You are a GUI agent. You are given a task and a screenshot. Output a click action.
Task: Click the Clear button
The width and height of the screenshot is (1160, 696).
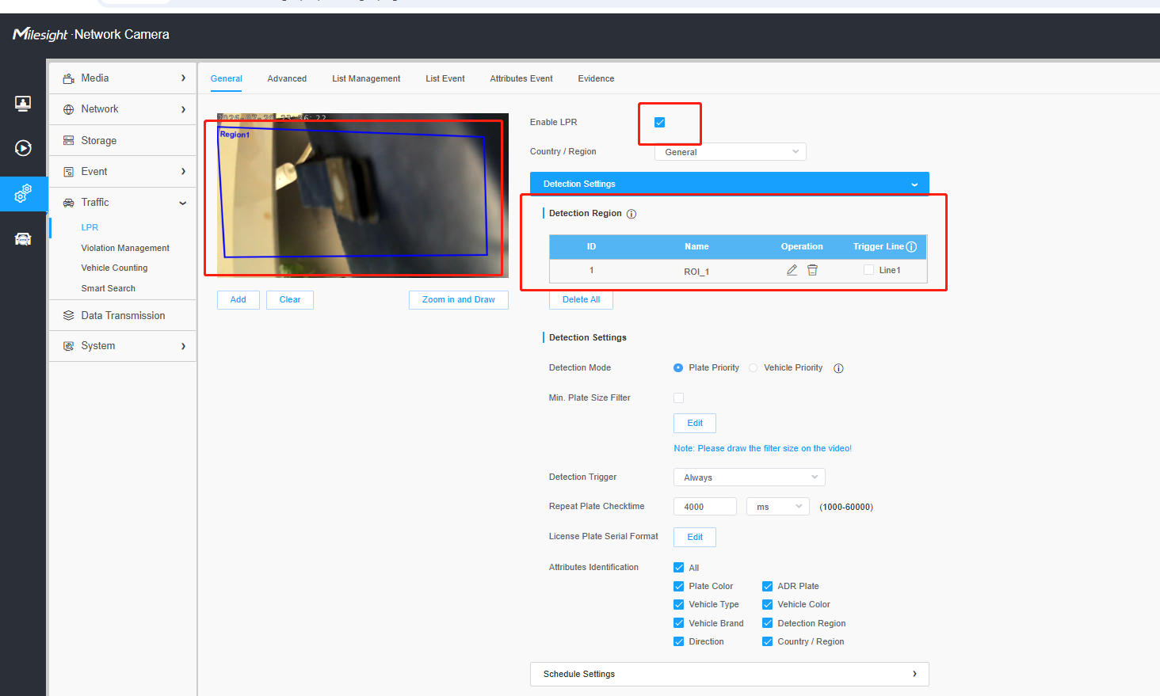click(x=290, y=300)
